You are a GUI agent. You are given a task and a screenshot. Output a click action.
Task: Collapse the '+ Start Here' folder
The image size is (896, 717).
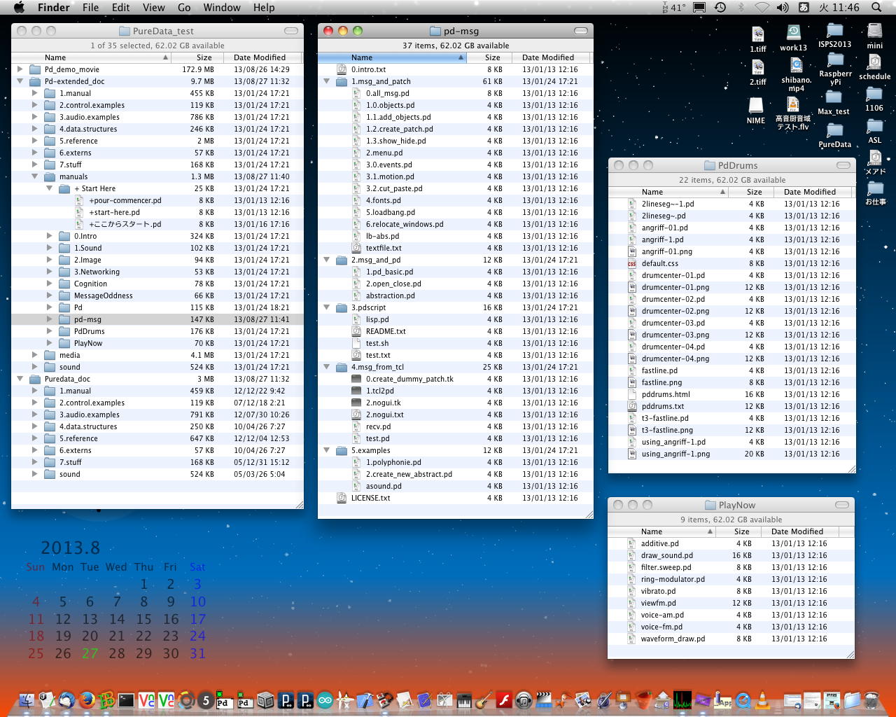click(50, 188)
